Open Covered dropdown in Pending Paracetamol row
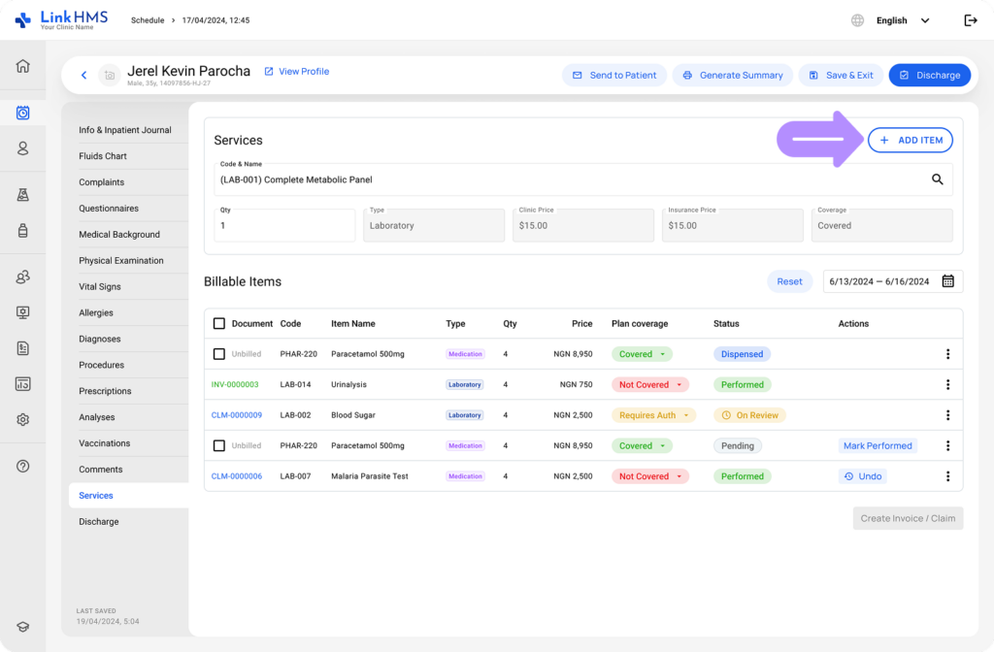 [x=642, y=445]
